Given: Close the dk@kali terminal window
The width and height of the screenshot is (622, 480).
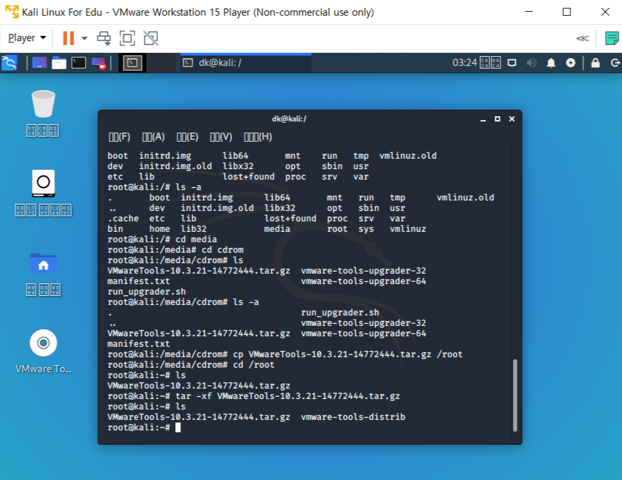Looking at the screenshot, I should coord(512,119).
